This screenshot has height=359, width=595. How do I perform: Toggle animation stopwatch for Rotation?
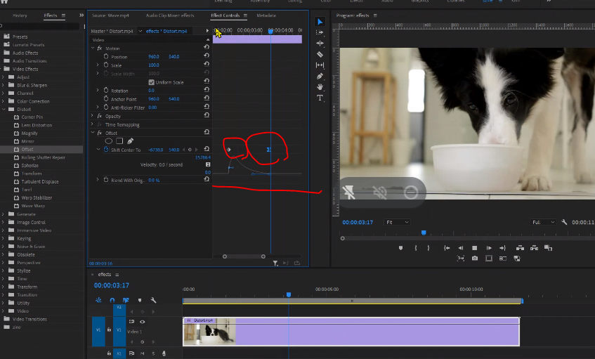coord(106,91)
